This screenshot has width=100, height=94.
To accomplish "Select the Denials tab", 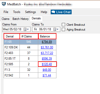I will pyautogui.click(x=36, y=18).
